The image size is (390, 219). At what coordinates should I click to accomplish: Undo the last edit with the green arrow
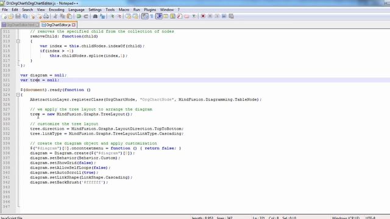click(79, 16)
